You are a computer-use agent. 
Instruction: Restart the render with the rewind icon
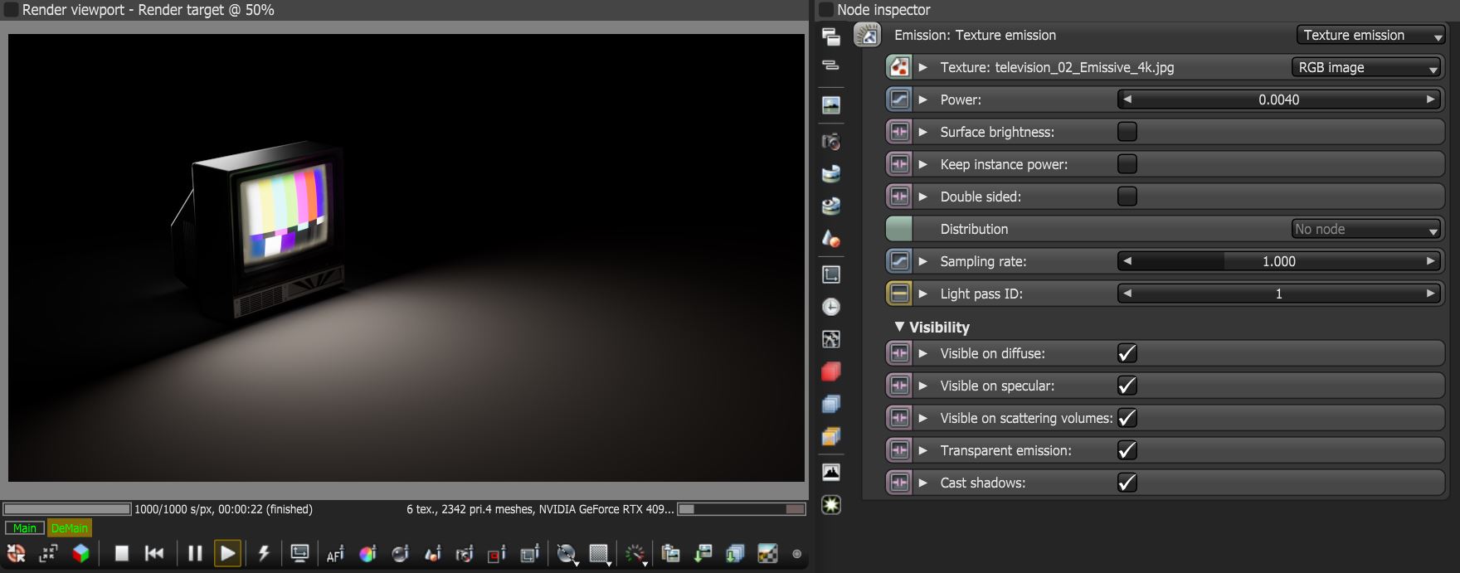point(154,553)
